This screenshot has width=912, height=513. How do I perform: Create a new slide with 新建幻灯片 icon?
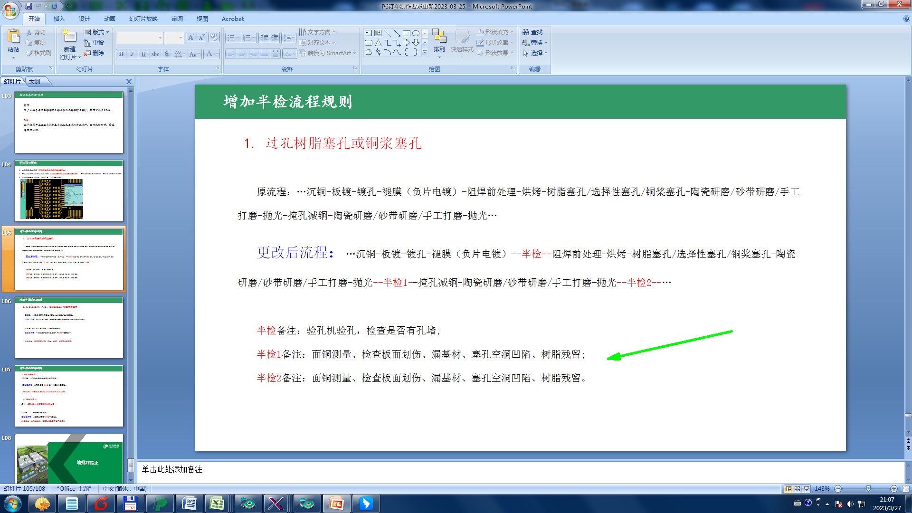click(x=69, y=37)
